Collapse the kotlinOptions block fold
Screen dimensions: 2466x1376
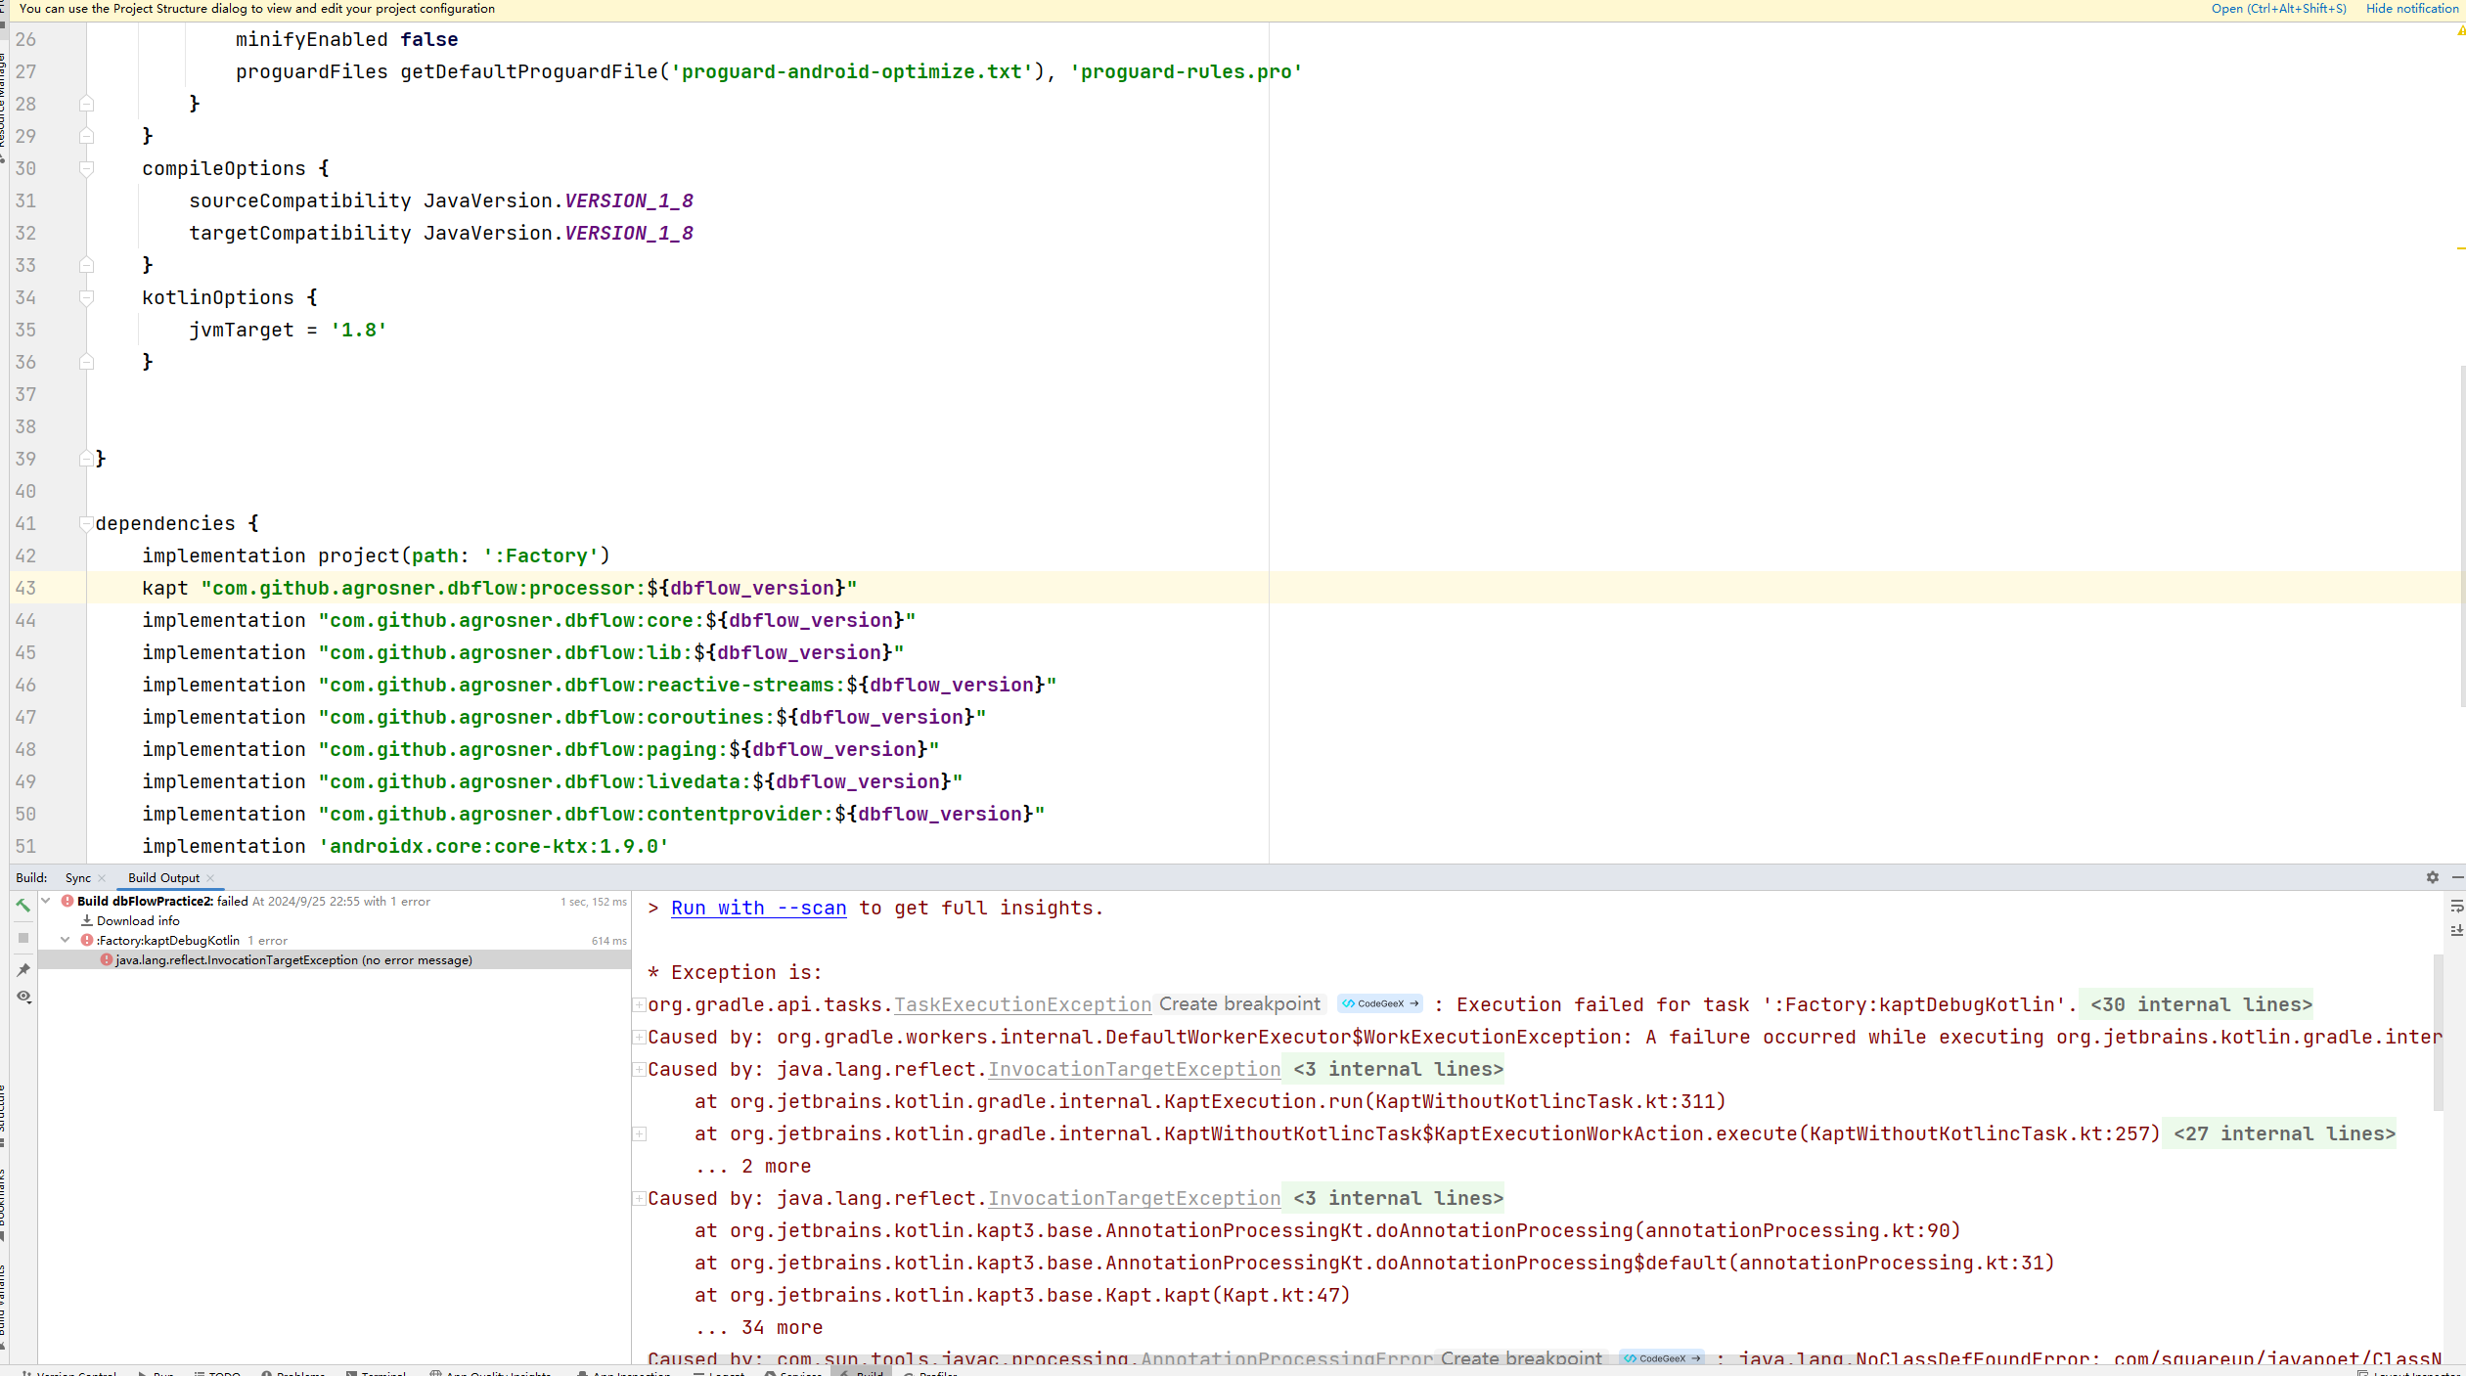(x=86, y=297)
